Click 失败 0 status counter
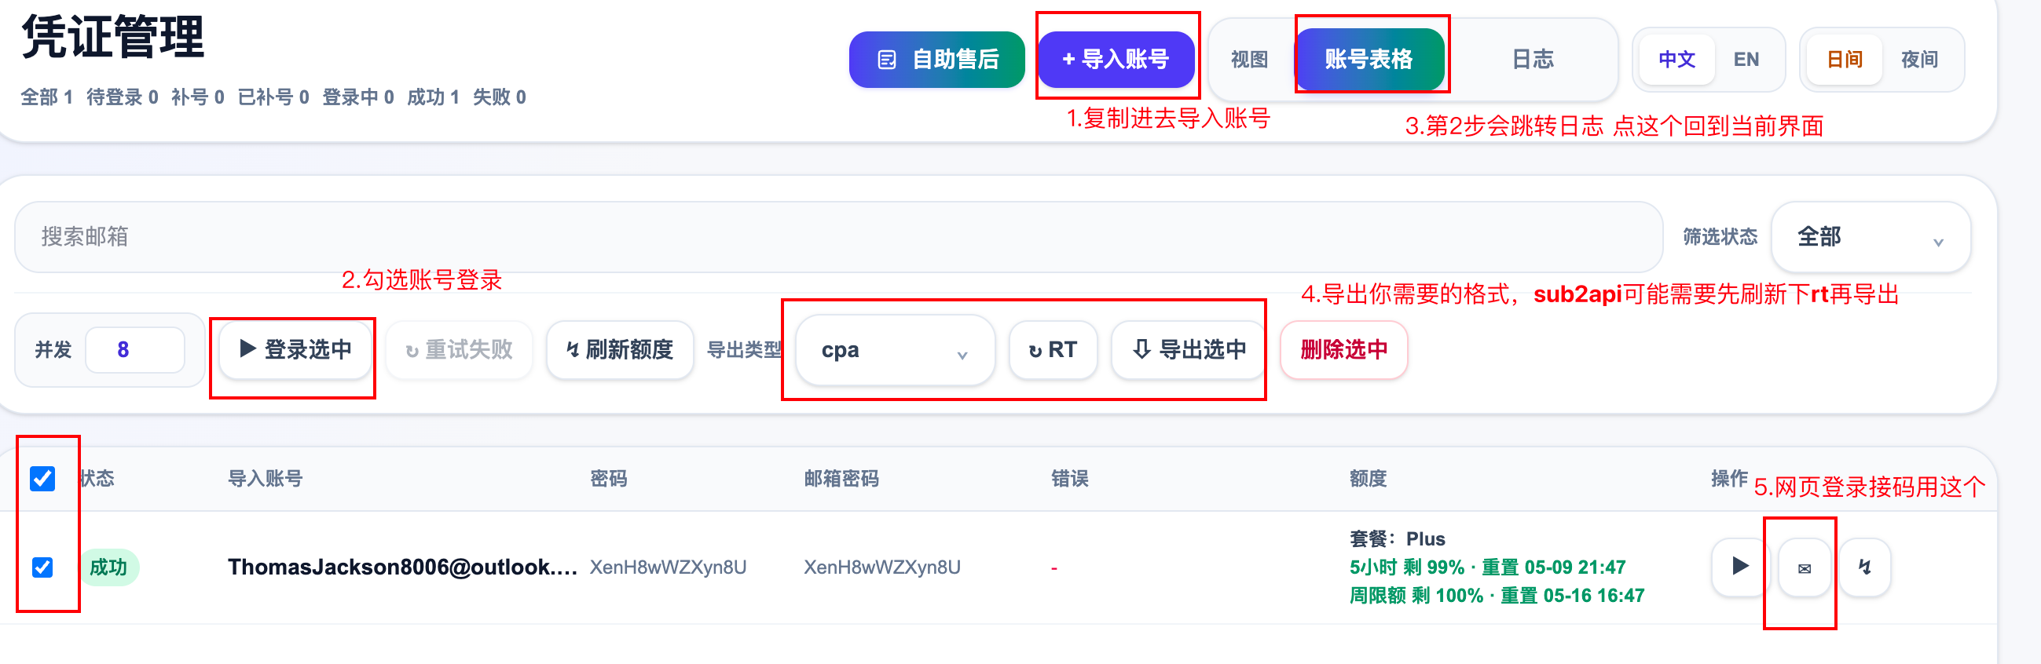 [499, 97]
